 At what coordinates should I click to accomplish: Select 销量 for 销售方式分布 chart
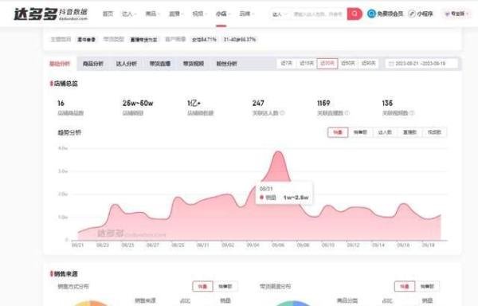(202, 287)
